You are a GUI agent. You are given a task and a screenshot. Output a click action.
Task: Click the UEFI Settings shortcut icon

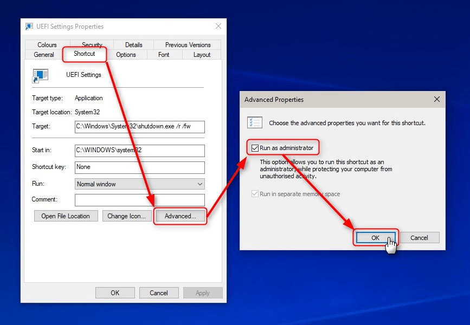point(40,75)
